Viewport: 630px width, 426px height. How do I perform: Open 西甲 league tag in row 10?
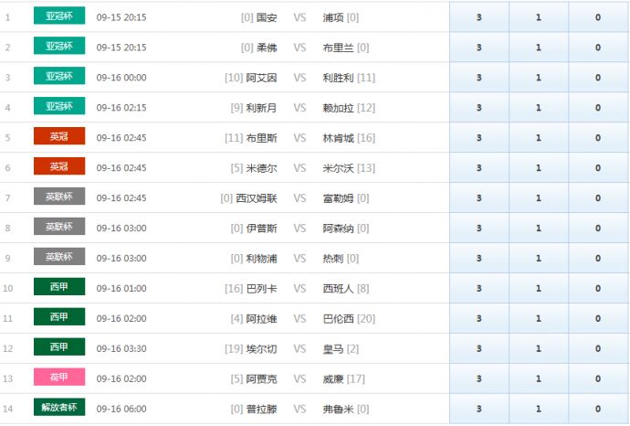(x=59, y=286)
